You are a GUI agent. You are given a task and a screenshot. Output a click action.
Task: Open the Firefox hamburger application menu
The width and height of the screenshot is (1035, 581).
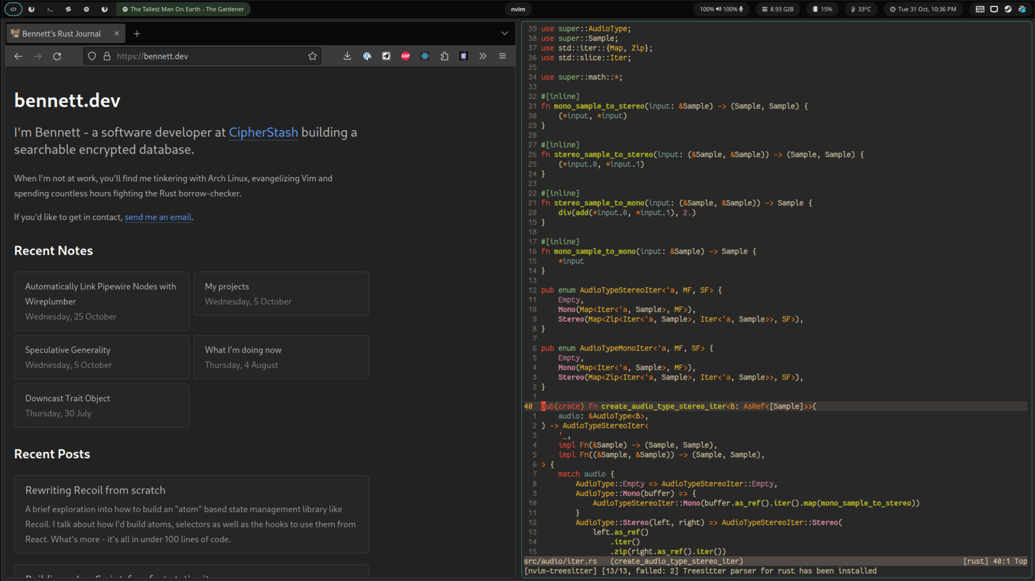[502, 56]
